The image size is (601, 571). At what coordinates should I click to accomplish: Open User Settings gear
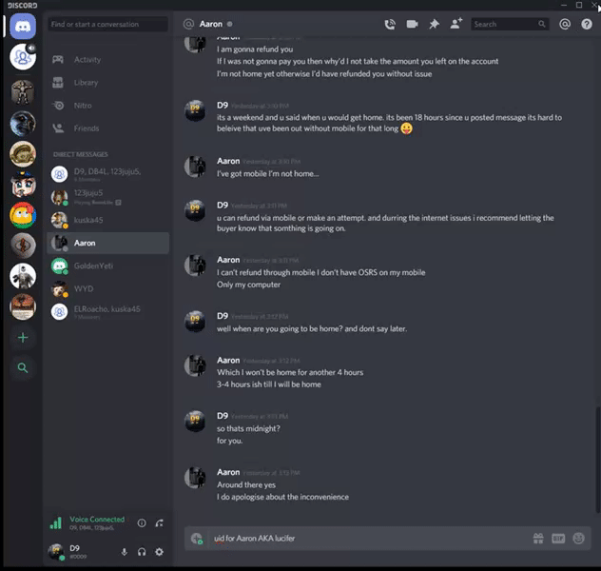tap(159, 552)
